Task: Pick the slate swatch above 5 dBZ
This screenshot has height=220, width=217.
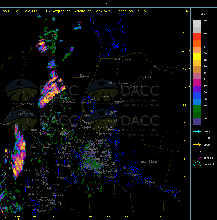Action: coord(197,122)
